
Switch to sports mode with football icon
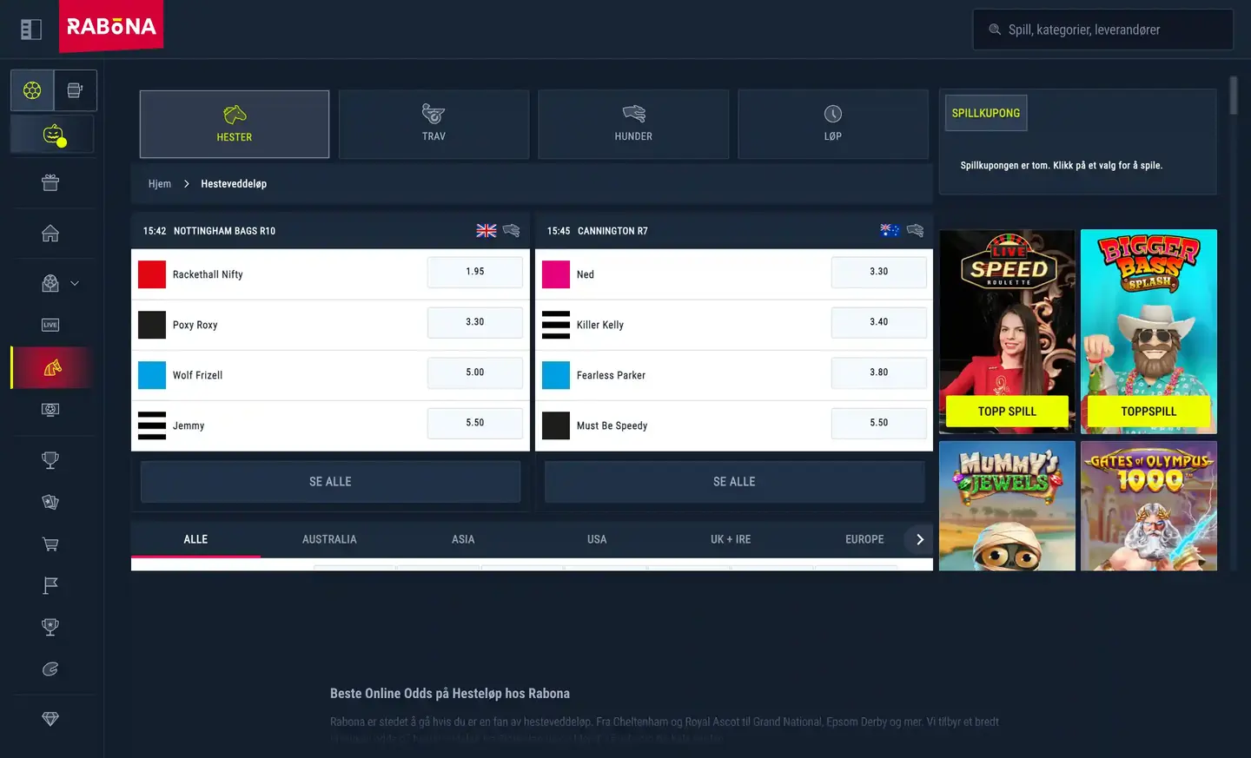pyautogui.click(x=32, y=90)
